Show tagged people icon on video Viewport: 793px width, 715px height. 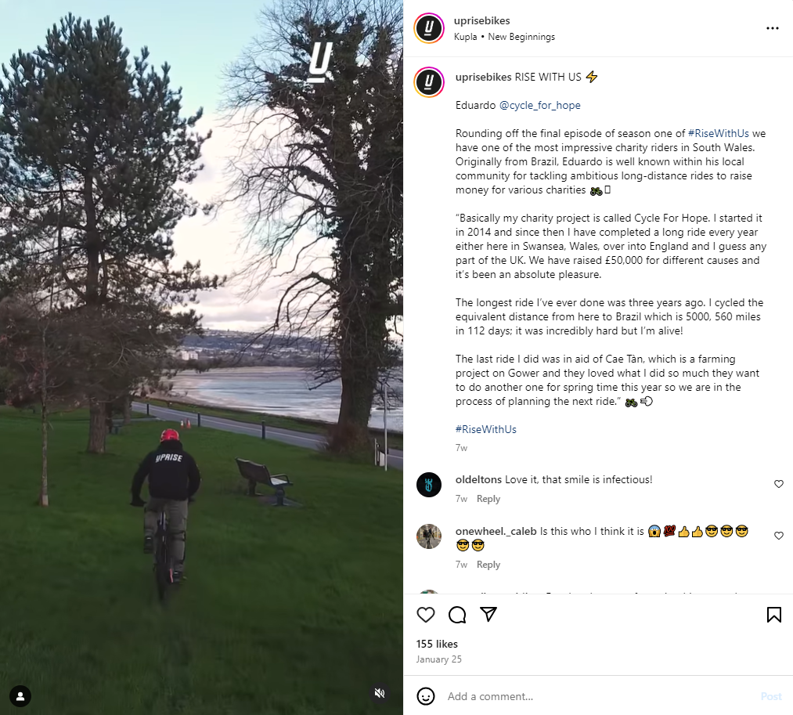coord(20,696)
